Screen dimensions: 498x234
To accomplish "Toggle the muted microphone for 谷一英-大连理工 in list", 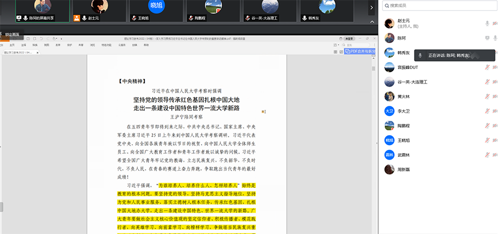I will (x=487, y=82).
